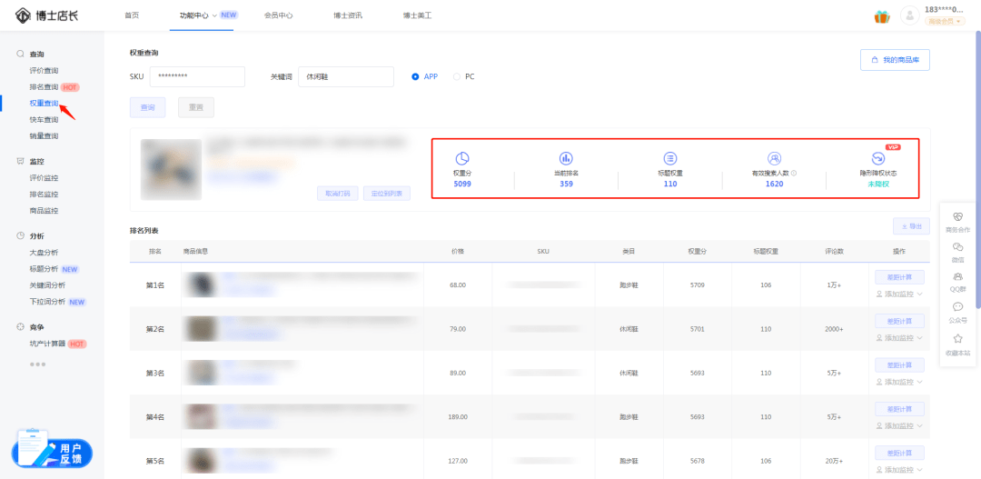Click the blurred product thumbnail image
Viewport: 981px width, 479px height.
[x=171, y=170]
